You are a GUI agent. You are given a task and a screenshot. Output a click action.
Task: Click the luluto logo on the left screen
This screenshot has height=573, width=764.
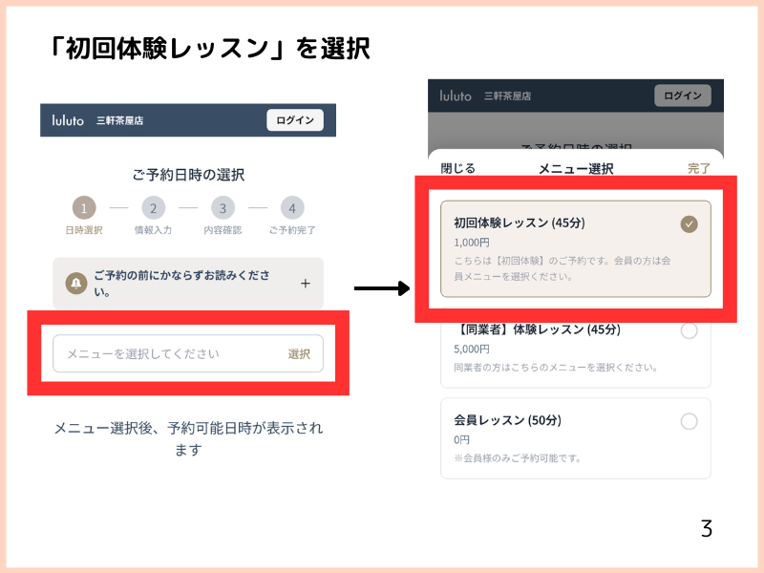(x=67, y=119)
